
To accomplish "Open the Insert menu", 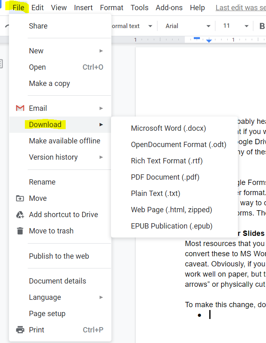I will click(x=83, y=7).
